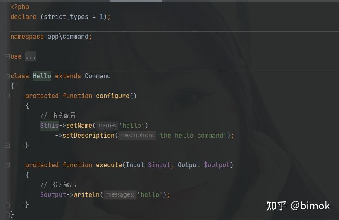Click the setDescription method call
Image resolution: width=339 pixels, height=220 pixels.
pos(88,135)
